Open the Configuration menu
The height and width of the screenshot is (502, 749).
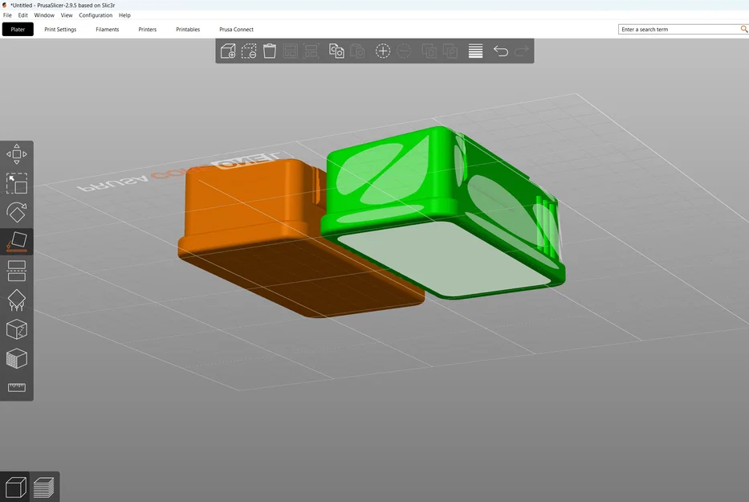tap(96, 15)
